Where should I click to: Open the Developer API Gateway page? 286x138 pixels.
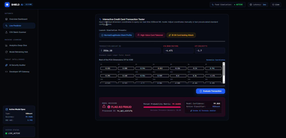coord(19,72)
